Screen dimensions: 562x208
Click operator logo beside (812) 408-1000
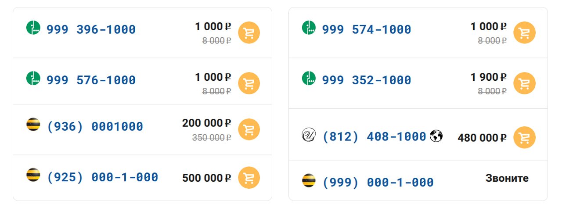309,135
